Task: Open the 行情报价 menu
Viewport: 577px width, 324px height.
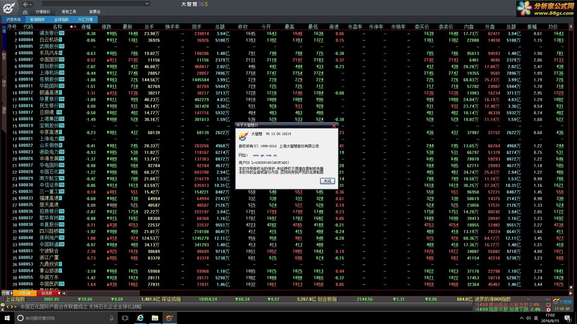Action: (43, 12)
